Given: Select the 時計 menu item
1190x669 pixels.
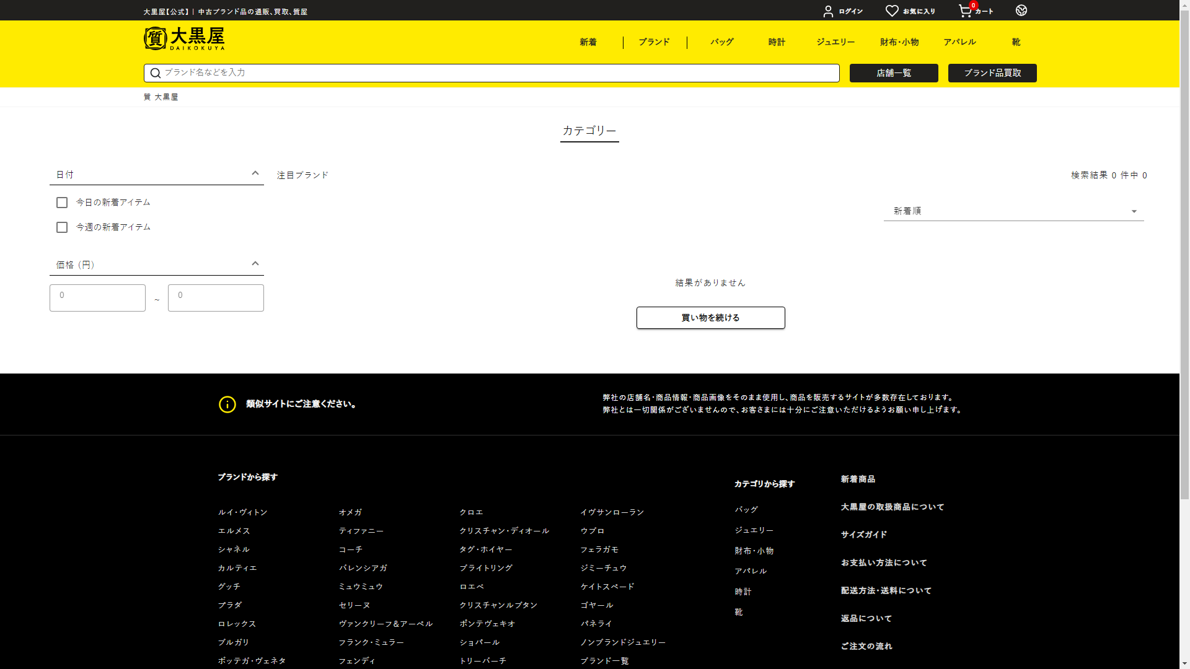Looking at the screenshot, I should tap(777, 42).
